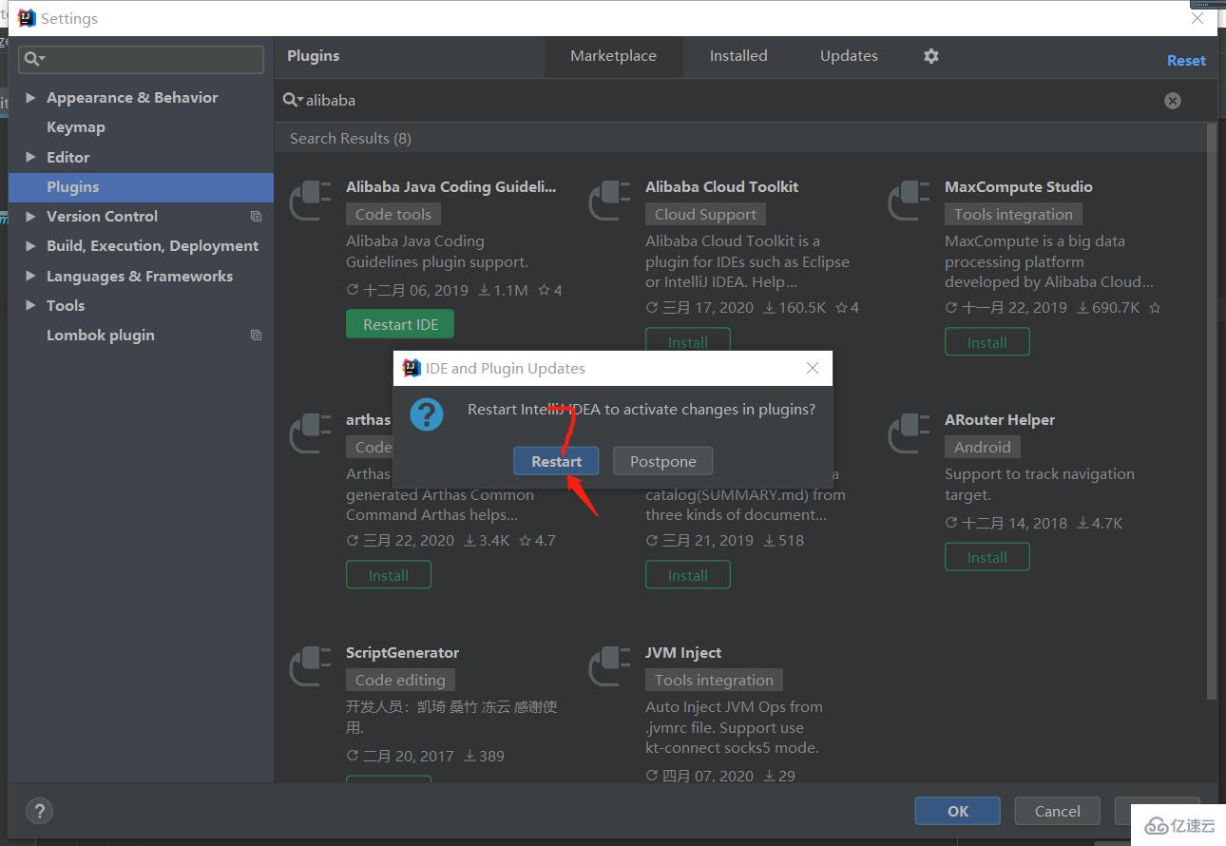Open JVM Inject plugin title
The height and width of the screenshot is (846, 1226).
[x=683, y=653]
